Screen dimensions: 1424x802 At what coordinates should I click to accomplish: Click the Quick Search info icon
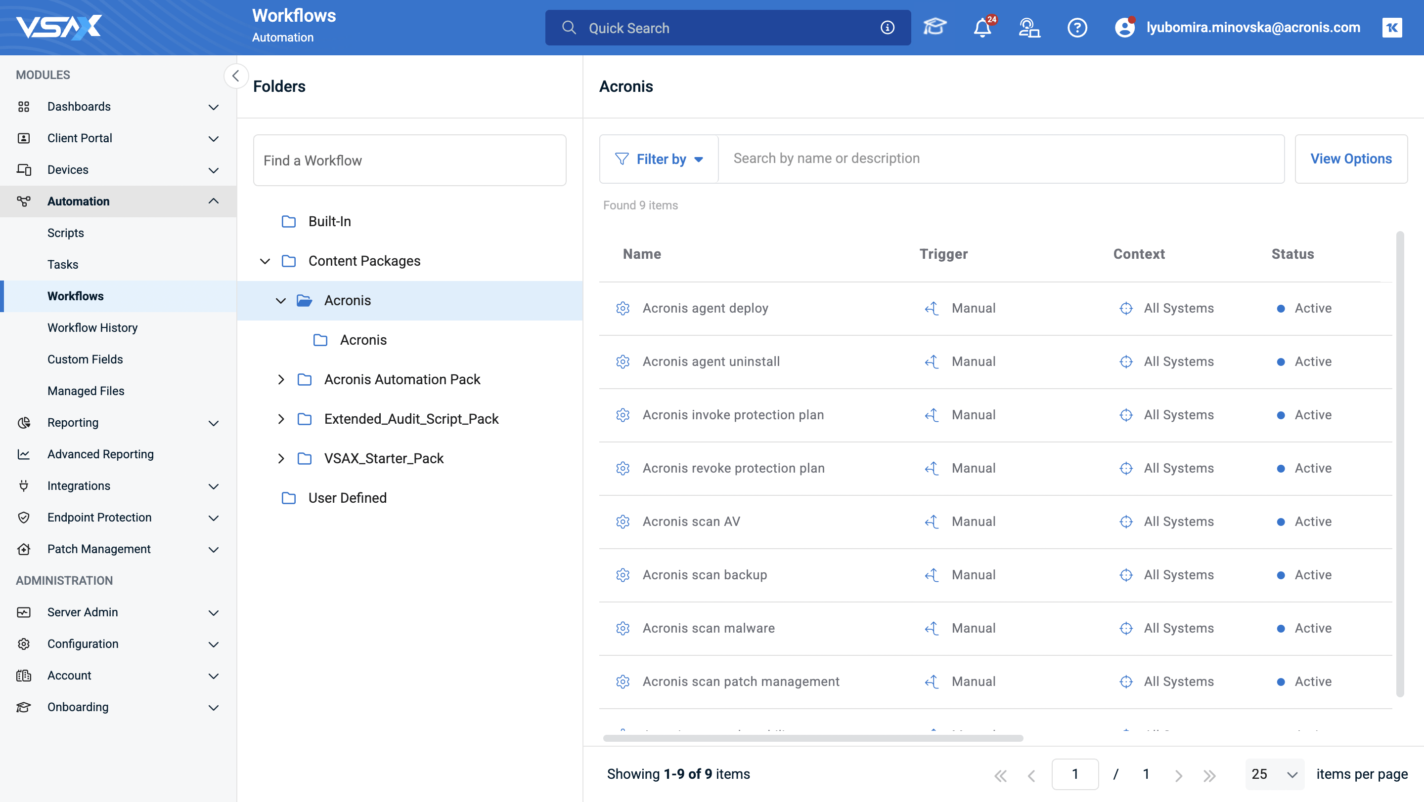point(887,28)
